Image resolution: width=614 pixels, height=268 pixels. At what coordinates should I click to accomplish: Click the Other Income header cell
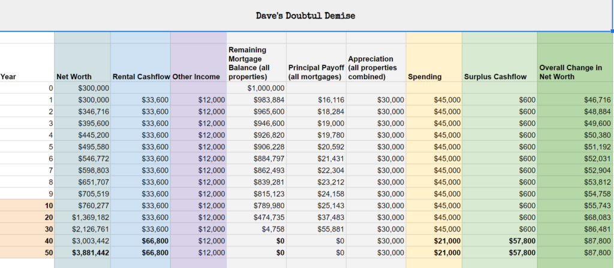click(198, 77)
